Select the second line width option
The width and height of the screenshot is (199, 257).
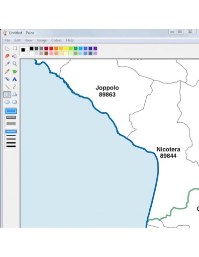[11, 136]
